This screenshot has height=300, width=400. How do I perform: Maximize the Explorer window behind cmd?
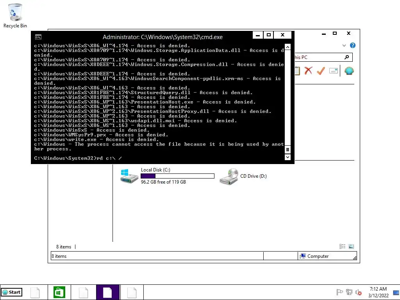pyautogui.click(x=335, y=34)
